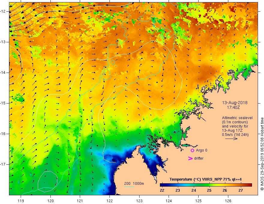
Task: Click the latitude axis label -12
Action: pyautogui.click(x=3, y=11)
